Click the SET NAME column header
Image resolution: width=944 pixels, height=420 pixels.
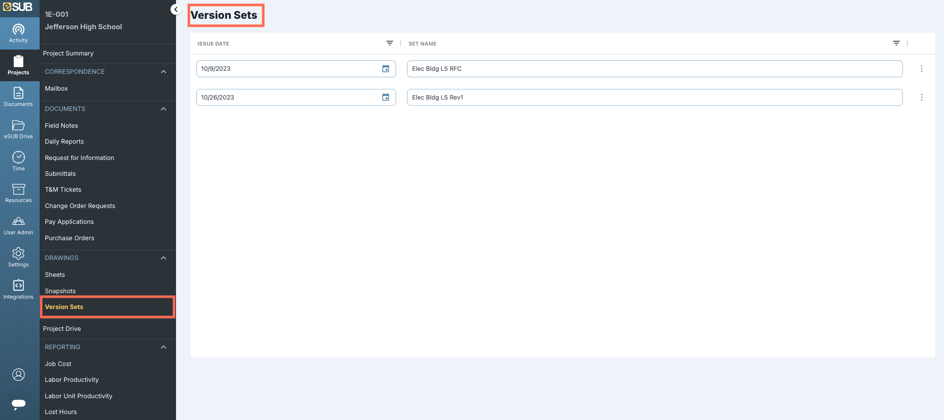pyautogui.click(x=422, y=44)
